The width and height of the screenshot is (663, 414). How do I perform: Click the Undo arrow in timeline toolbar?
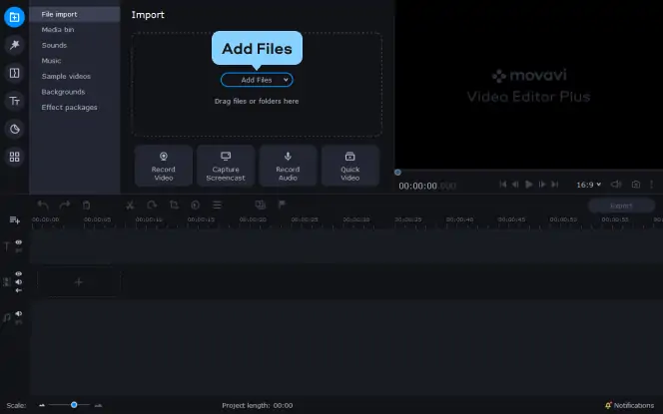[43, 205]
